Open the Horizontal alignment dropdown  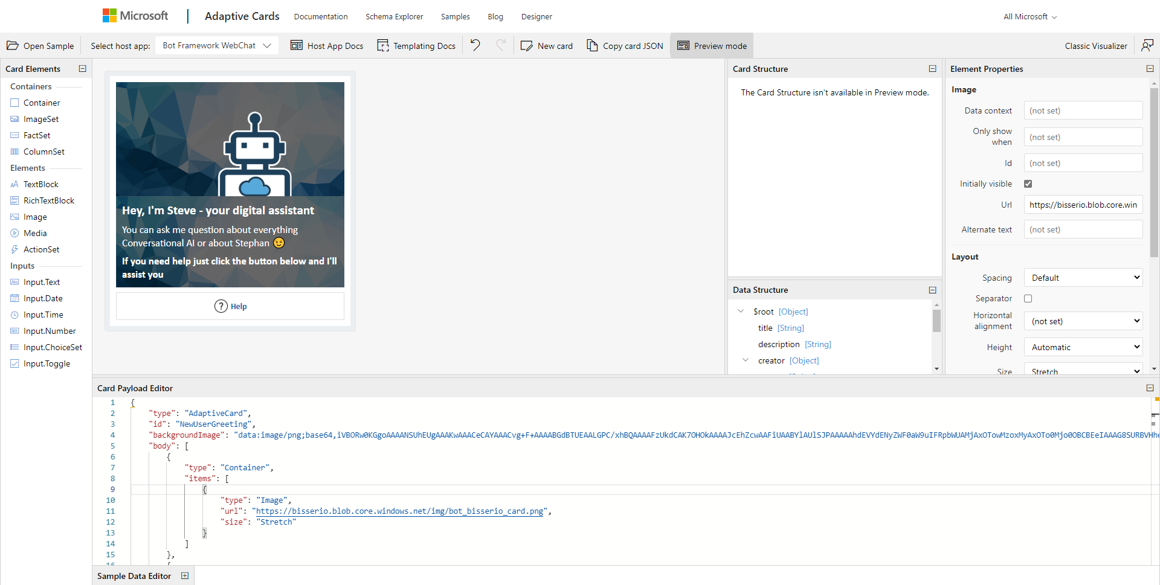tap(1083, 321)
